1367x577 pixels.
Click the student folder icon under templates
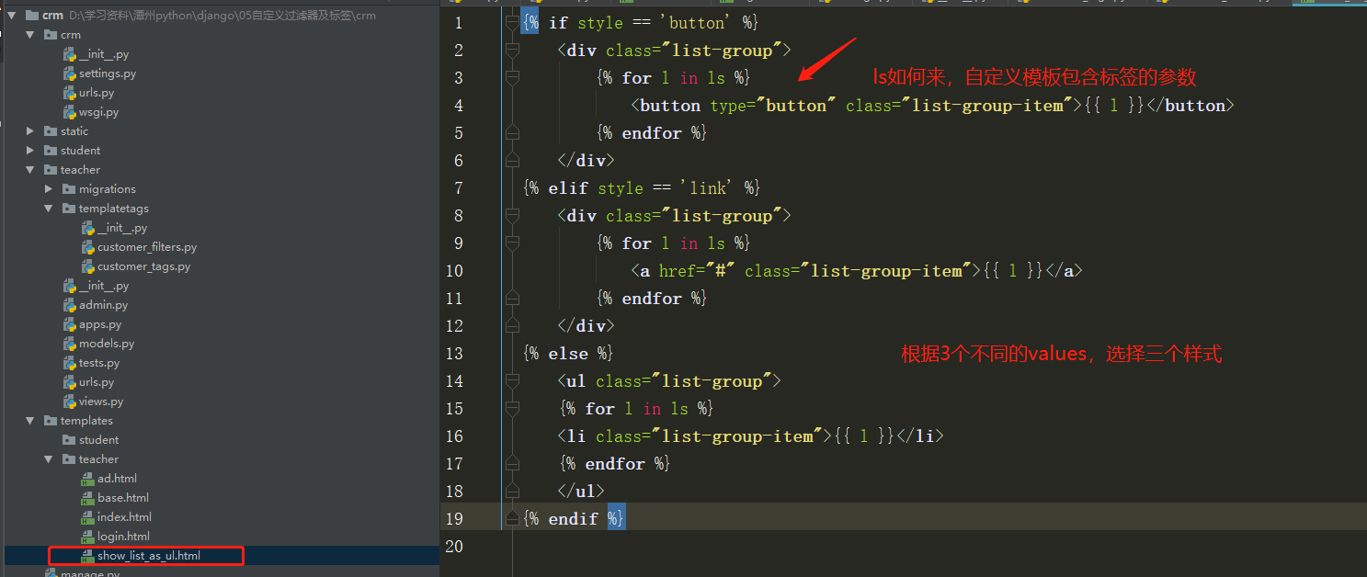pyautogui.click(x=69, y=440)
